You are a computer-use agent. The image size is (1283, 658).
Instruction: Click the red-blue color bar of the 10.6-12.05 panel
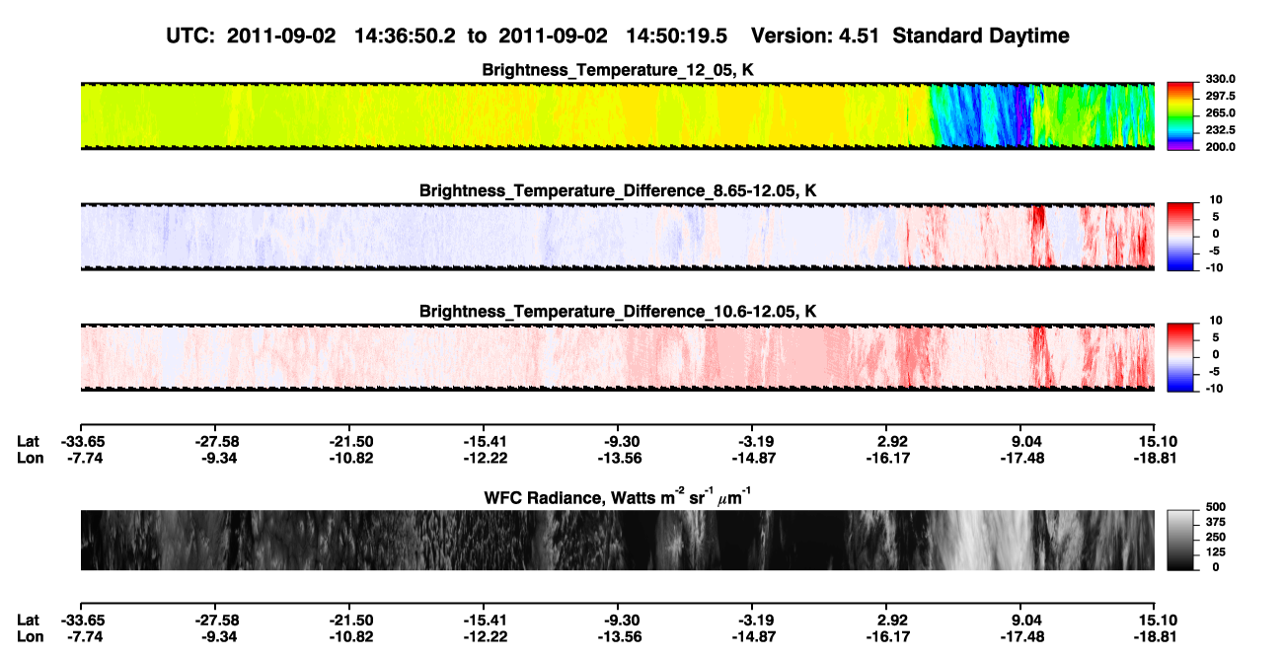pyautogui.click(x=1180, y=357)
